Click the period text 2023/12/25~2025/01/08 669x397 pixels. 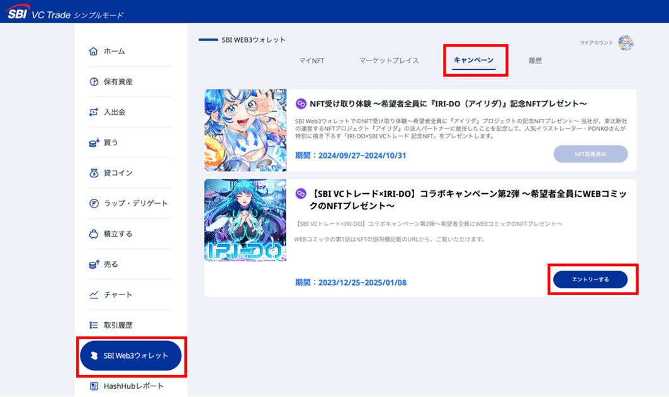[363, 282]
